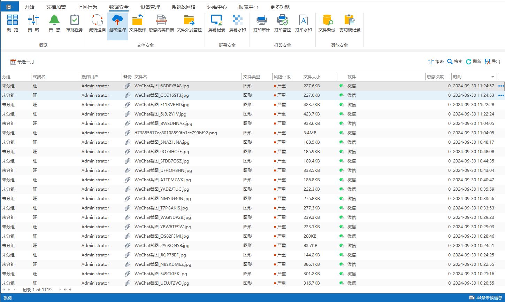Screen dimensions: 505x302
Task: Sort by 操作用户 column header
Action: pos(100,77)
